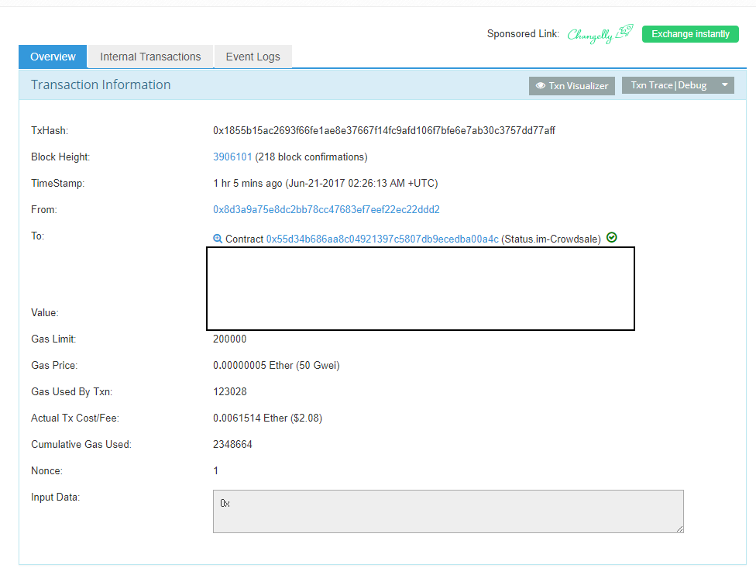Click the Sponsored Link label

pos(523,34)
